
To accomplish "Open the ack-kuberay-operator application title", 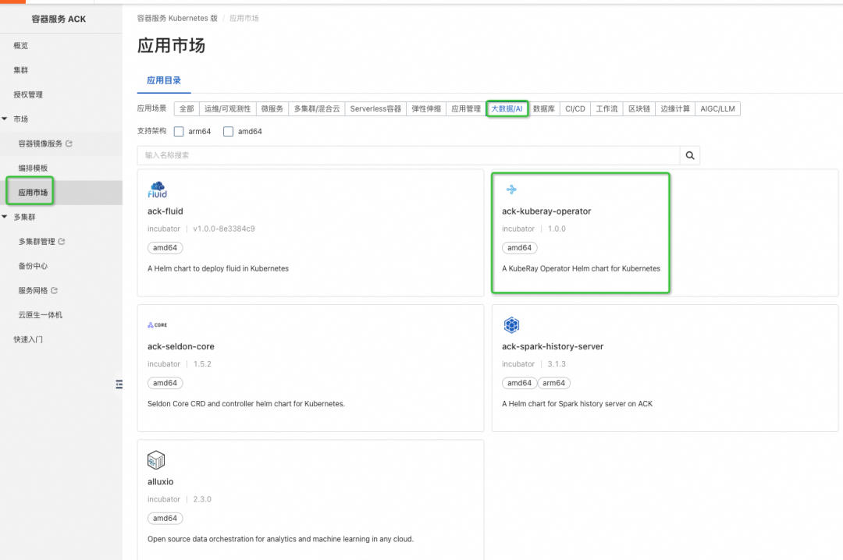I will click(x=546, y=211).
